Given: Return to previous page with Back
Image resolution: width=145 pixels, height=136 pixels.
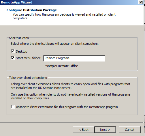Looking at the screenshot, I should pos(84,130).
